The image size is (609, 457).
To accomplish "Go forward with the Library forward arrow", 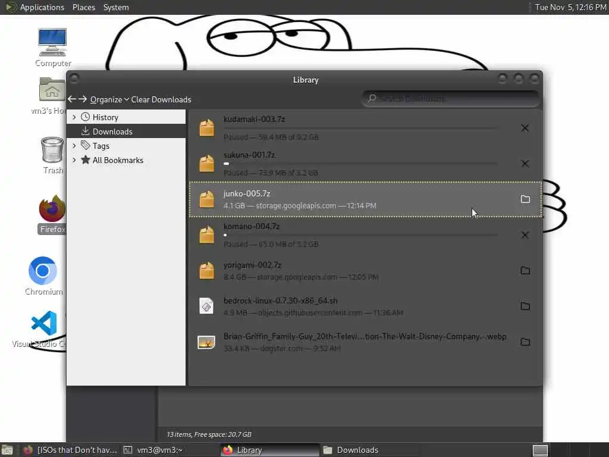I will 82,99.
